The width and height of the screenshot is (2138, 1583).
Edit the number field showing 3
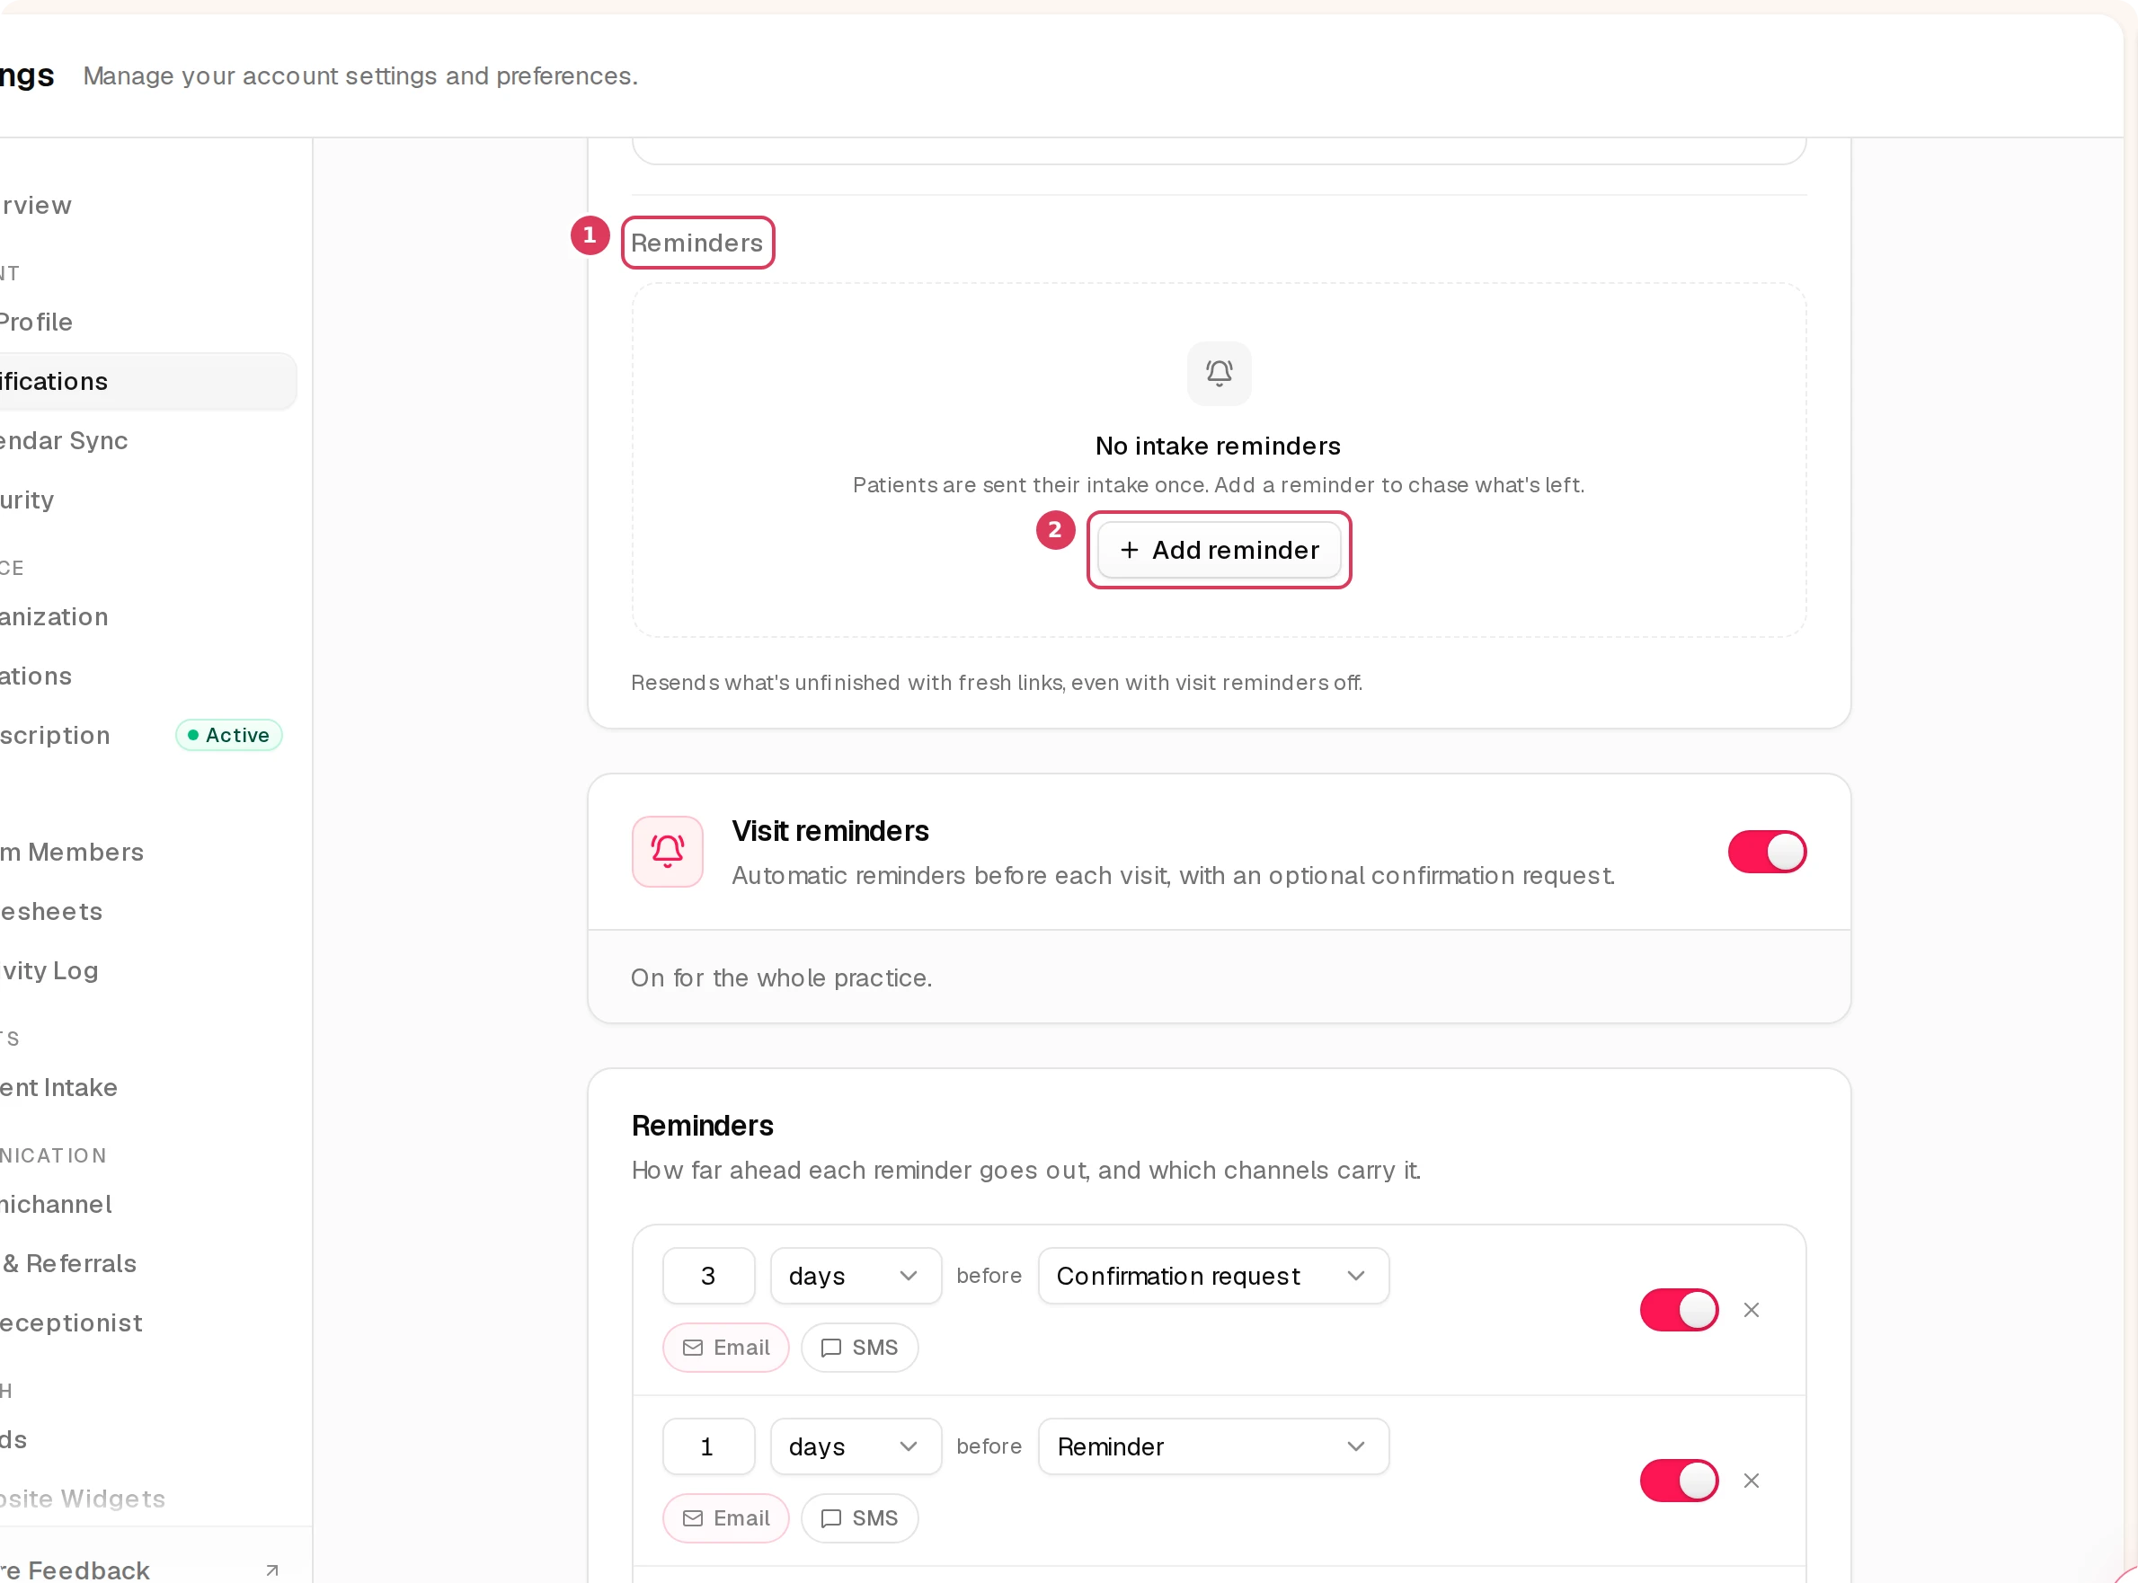point(708,1276)
